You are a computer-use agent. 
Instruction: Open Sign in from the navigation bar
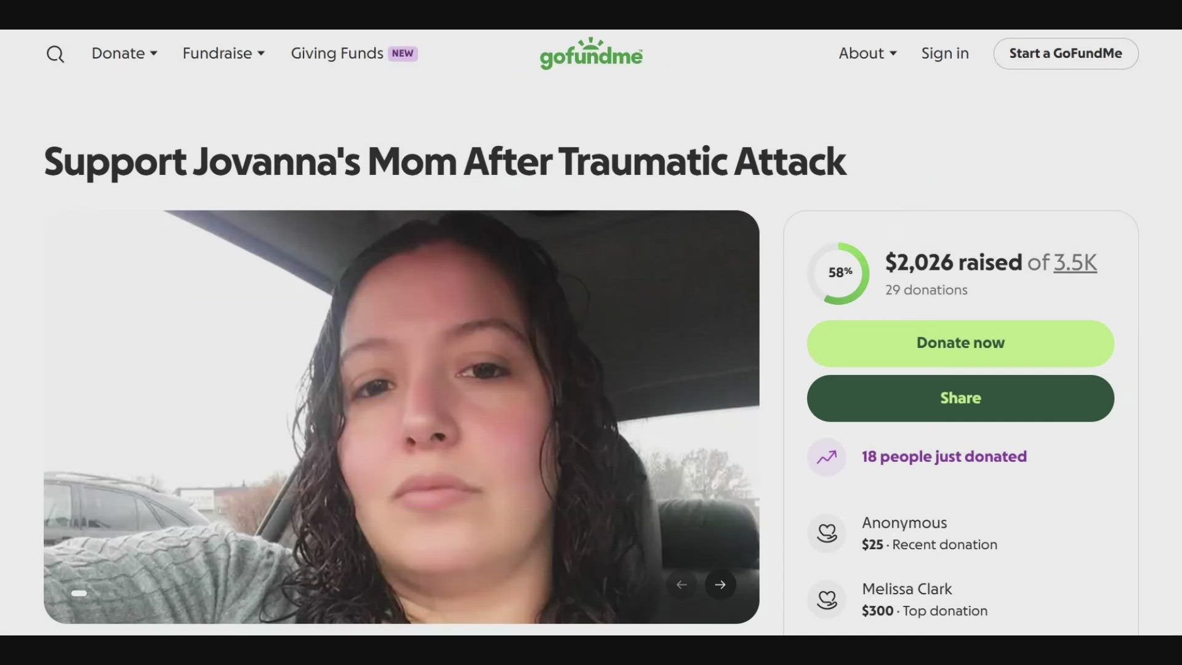coord(945,54)
